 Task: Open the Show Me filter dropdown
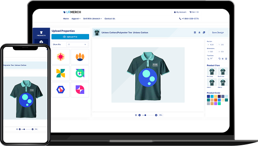pyautogui.click(x=77, y=45)
